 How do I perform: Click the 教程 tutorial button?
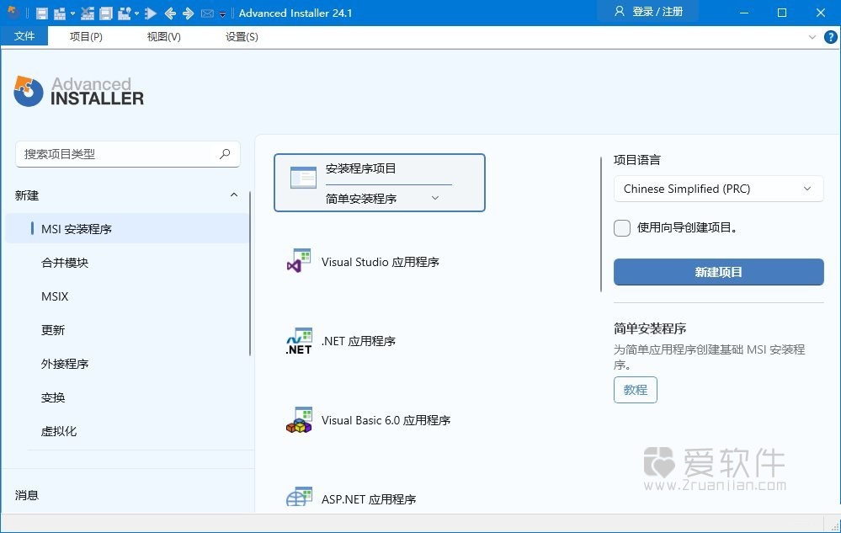(636, 390)
